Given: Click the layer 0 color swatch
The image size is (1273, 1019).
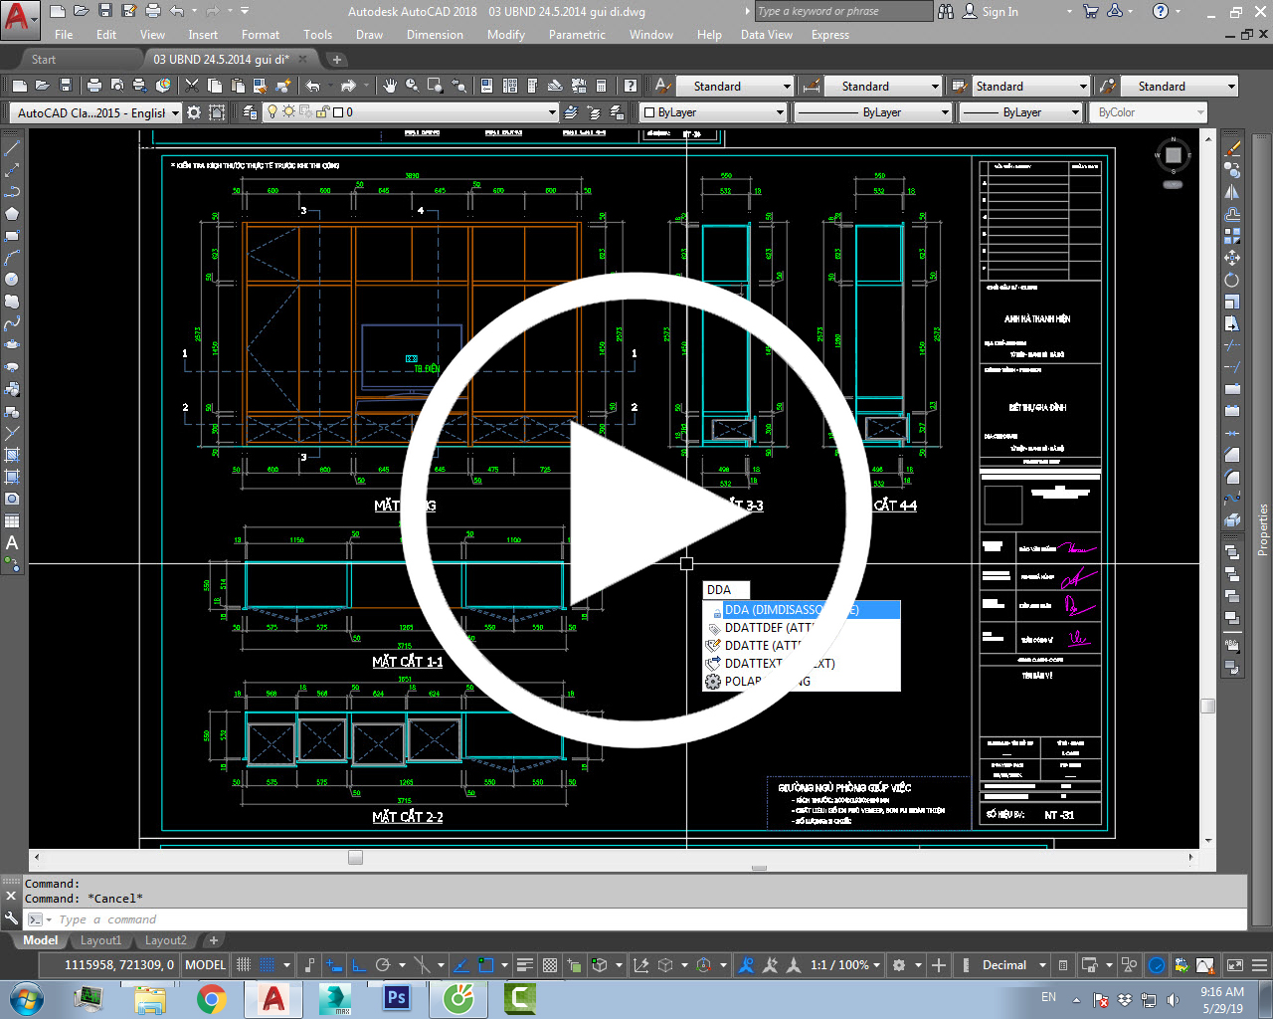Looking at the screenshot, I should tap(338, 112).
